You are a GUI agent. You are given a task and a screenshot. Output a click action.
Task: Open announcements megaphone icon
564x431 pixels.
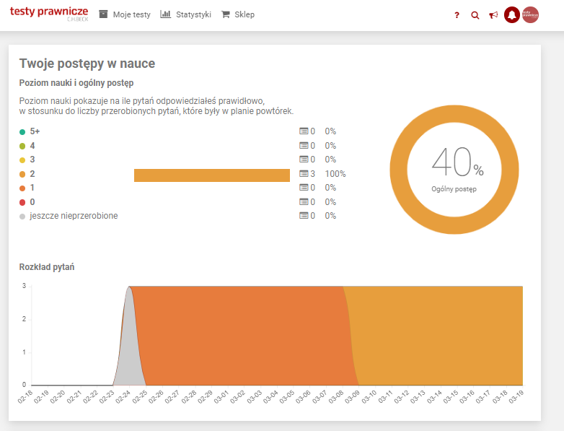[493, 15]
